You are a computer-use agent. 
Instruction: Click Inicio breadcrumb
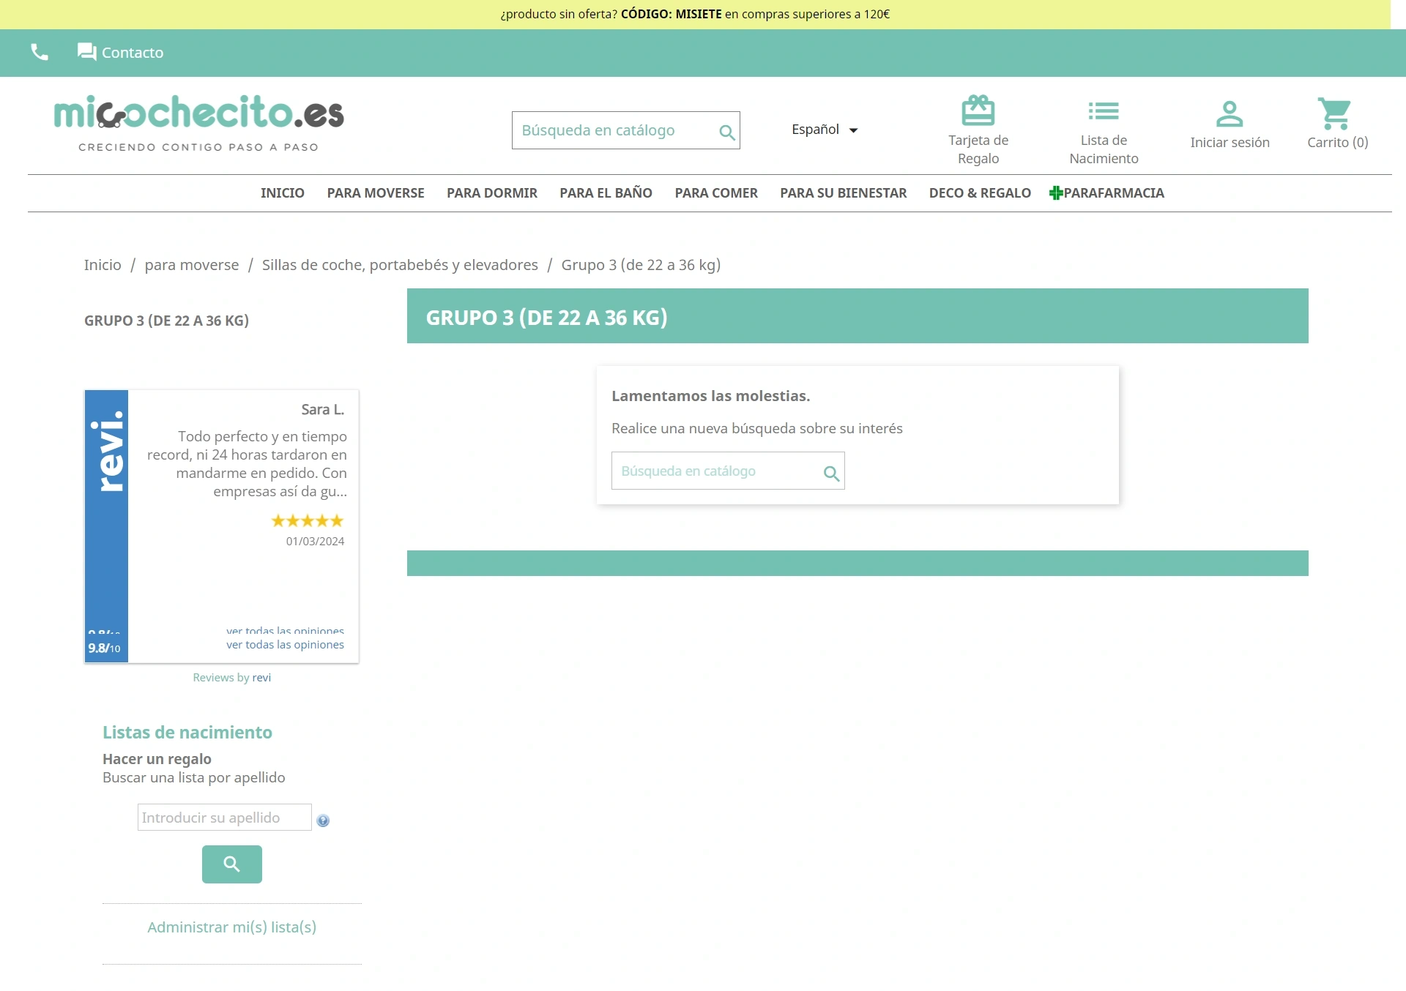pos(103,265)
